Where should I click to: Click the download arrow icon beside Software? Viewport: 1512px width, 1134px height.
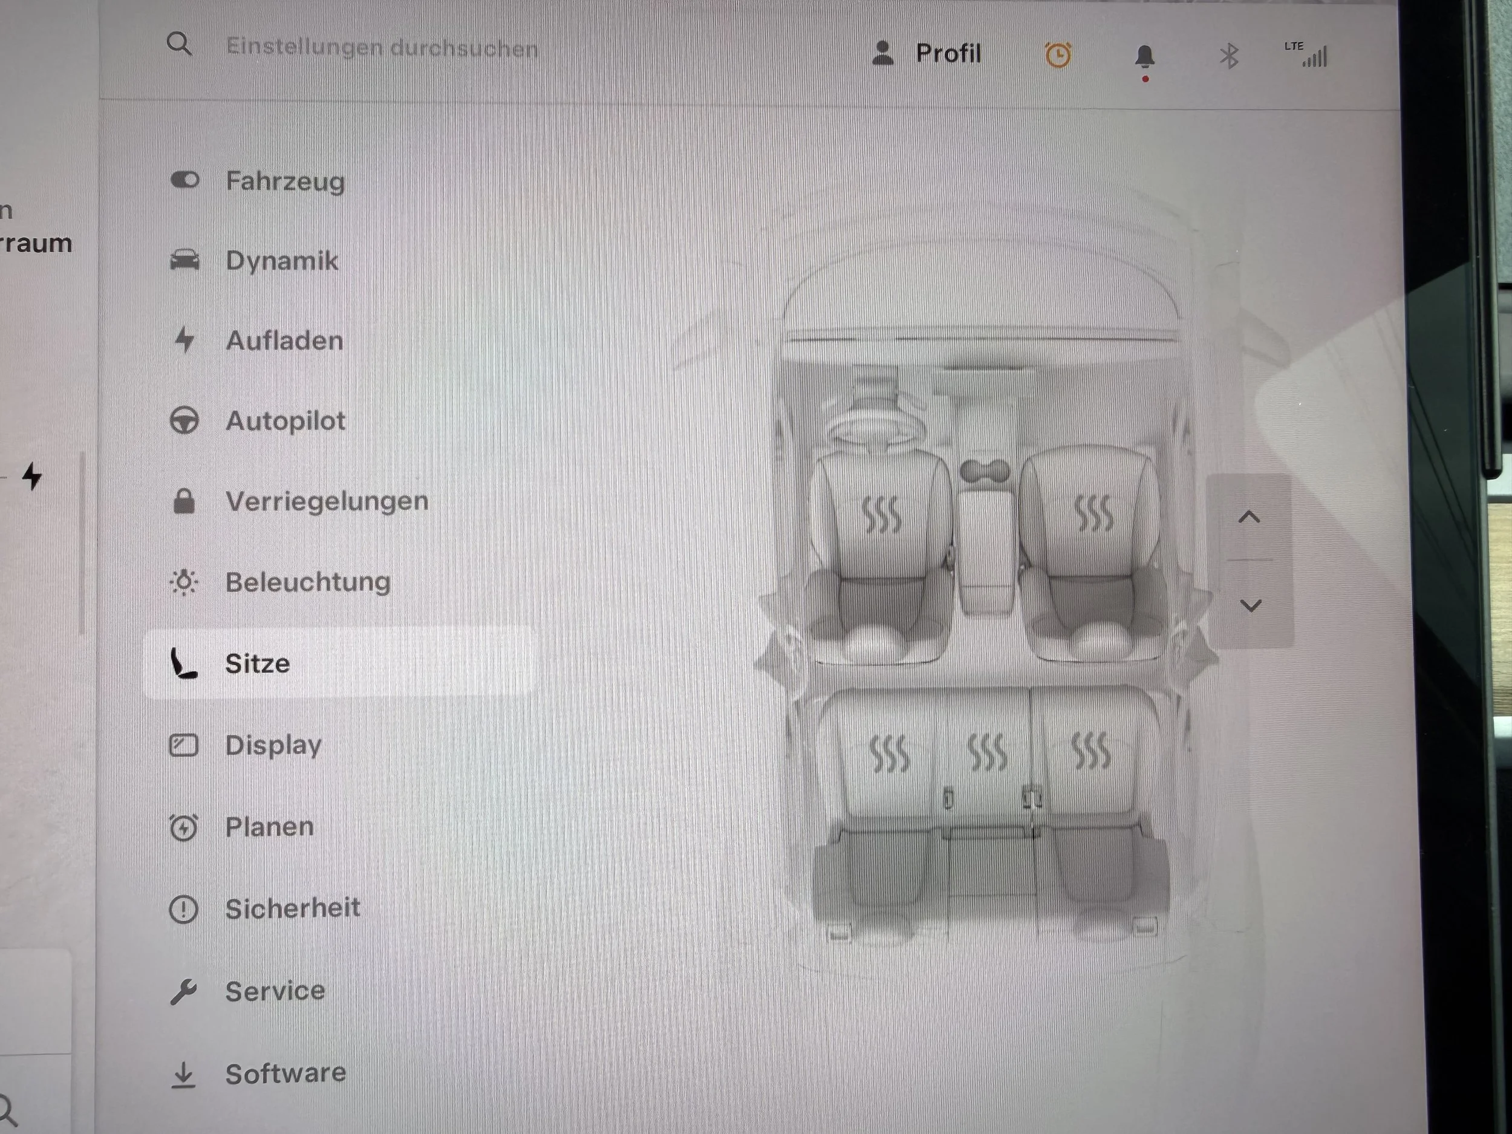tap(183, 1074)
